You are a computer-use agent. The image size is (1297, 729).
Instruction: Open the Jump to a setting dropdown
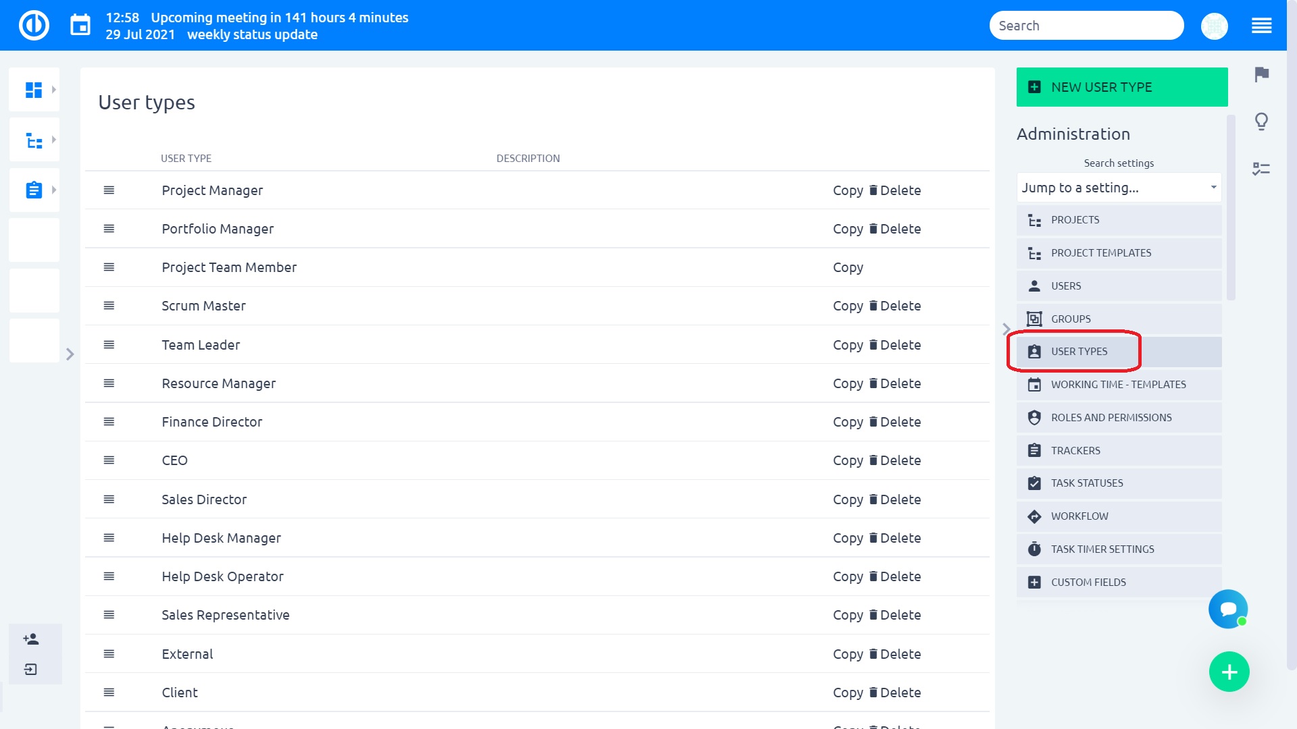(1118, 188)
